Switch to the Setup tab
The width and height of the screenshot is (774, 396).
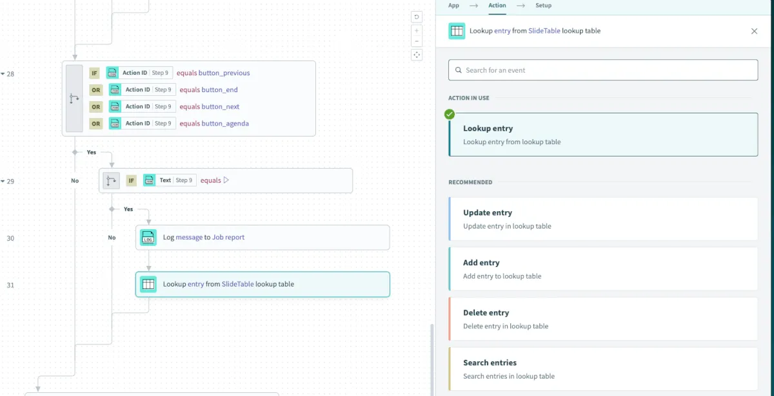(x=544, y=5)
